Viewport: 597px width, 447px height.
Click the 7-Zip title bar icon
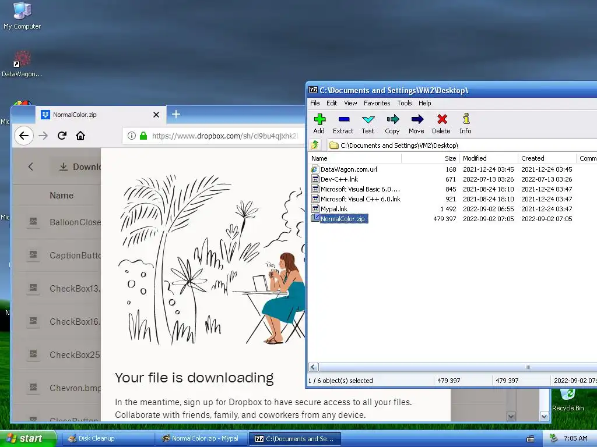(313, 90)
